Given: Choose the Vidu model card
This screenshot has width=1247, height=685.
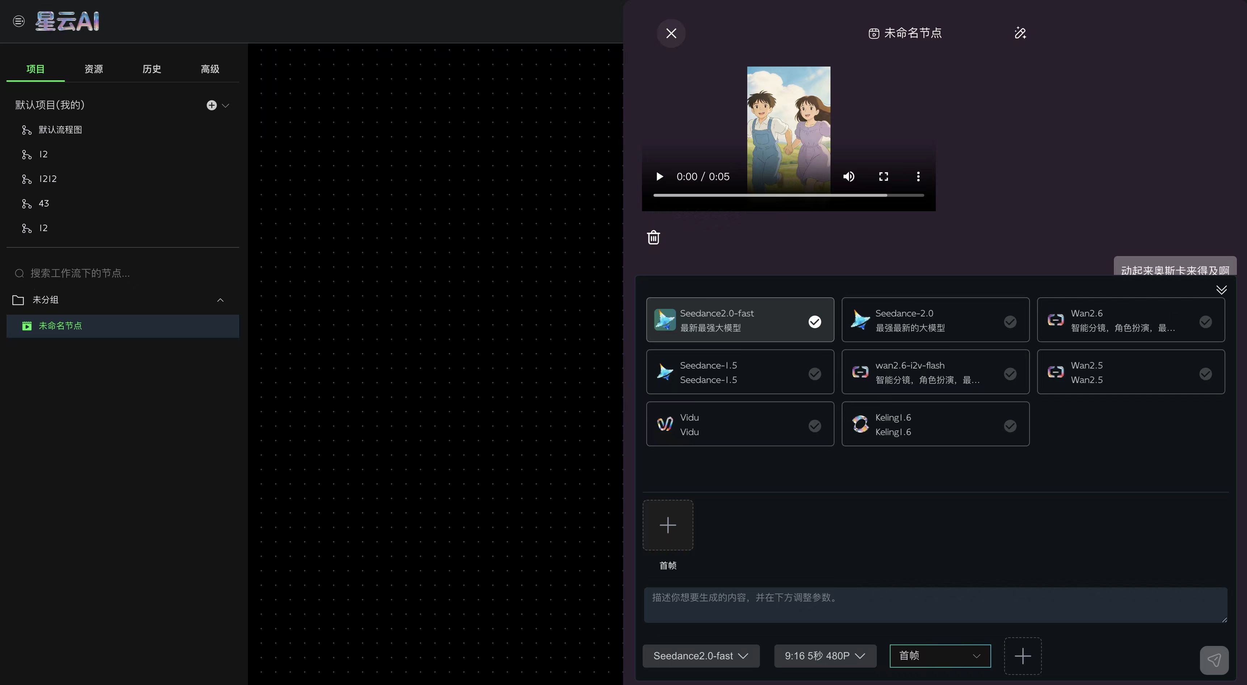Looking at the screenshot, I should (x=740, y=424).
